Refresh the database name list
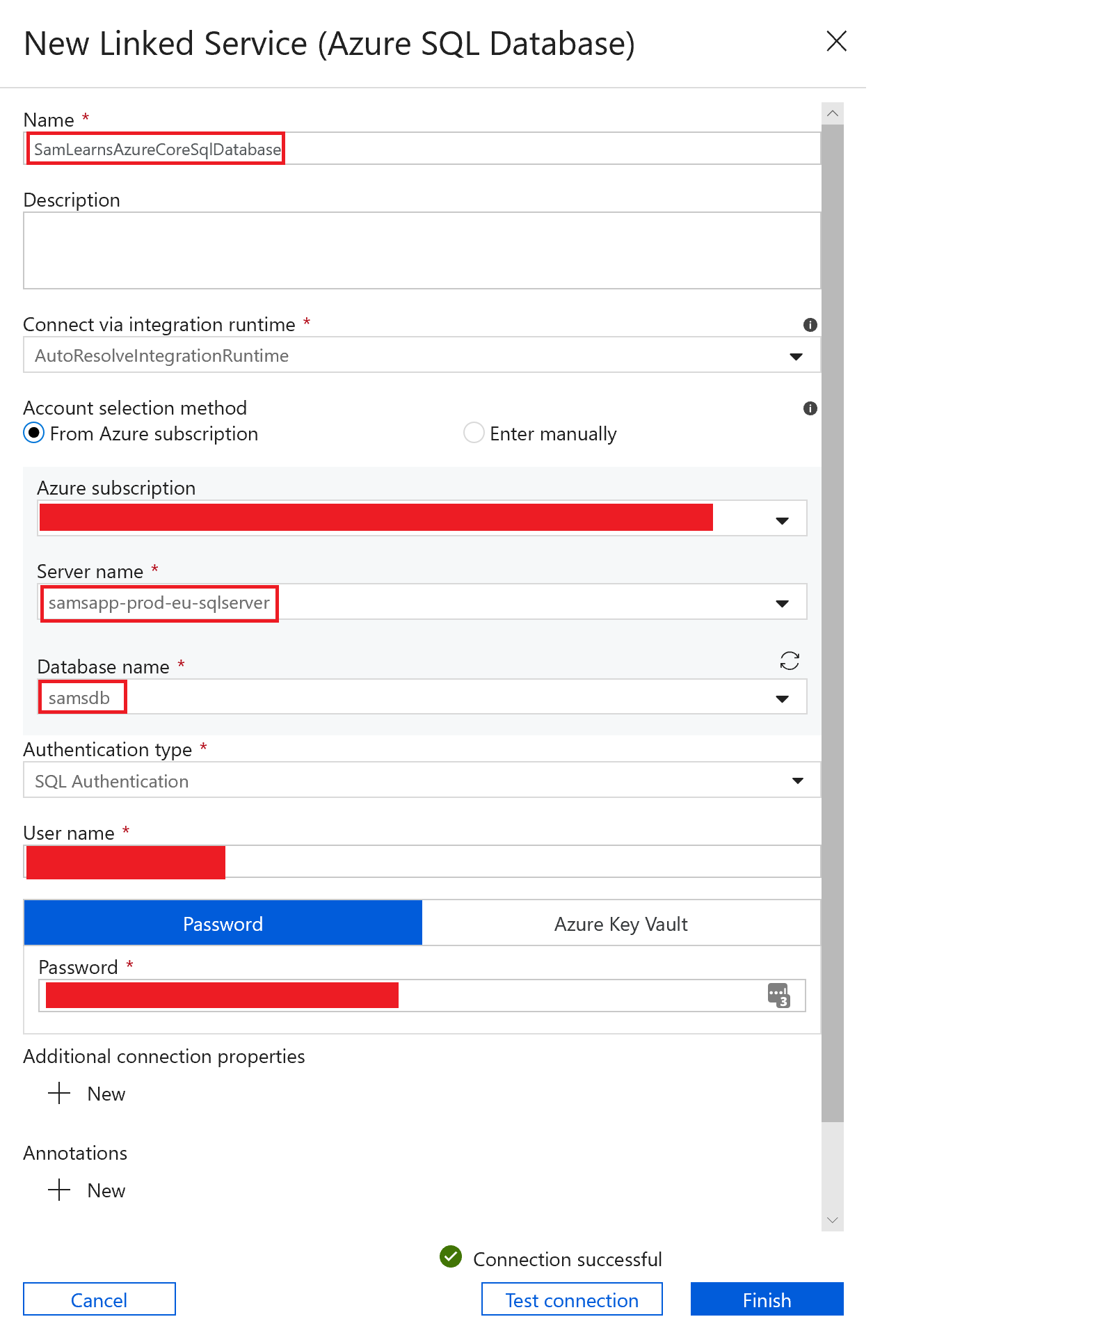Screen dimensions: 1113x1342 (x=790, y=660)
